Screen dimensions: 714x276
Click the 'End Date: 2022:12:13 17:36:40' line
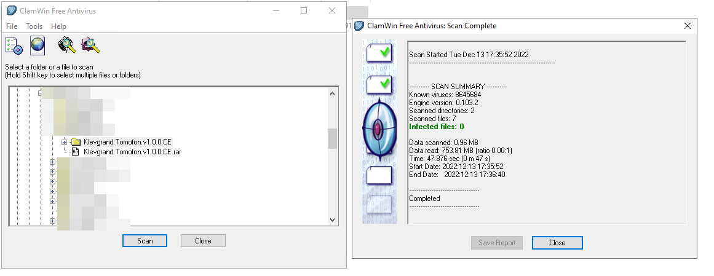pos(457,175)
